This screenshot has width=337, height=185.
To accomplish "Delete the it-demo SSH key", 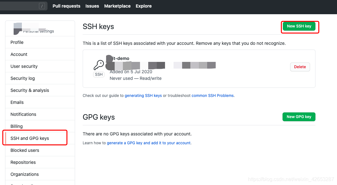I will click(x=300, y=67).
